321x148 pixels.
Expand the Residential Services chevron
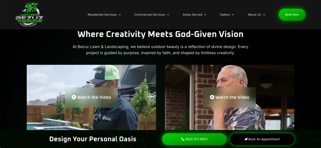coord(120,15)
